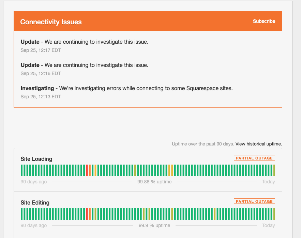Select the red bar in Site Loading uptime
The width and height of the screenshot is (301, 238).
click(x=87, y=170)
